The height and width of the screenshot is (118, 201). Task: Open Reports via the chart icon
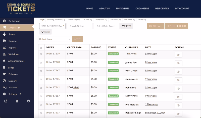point(4,48)
